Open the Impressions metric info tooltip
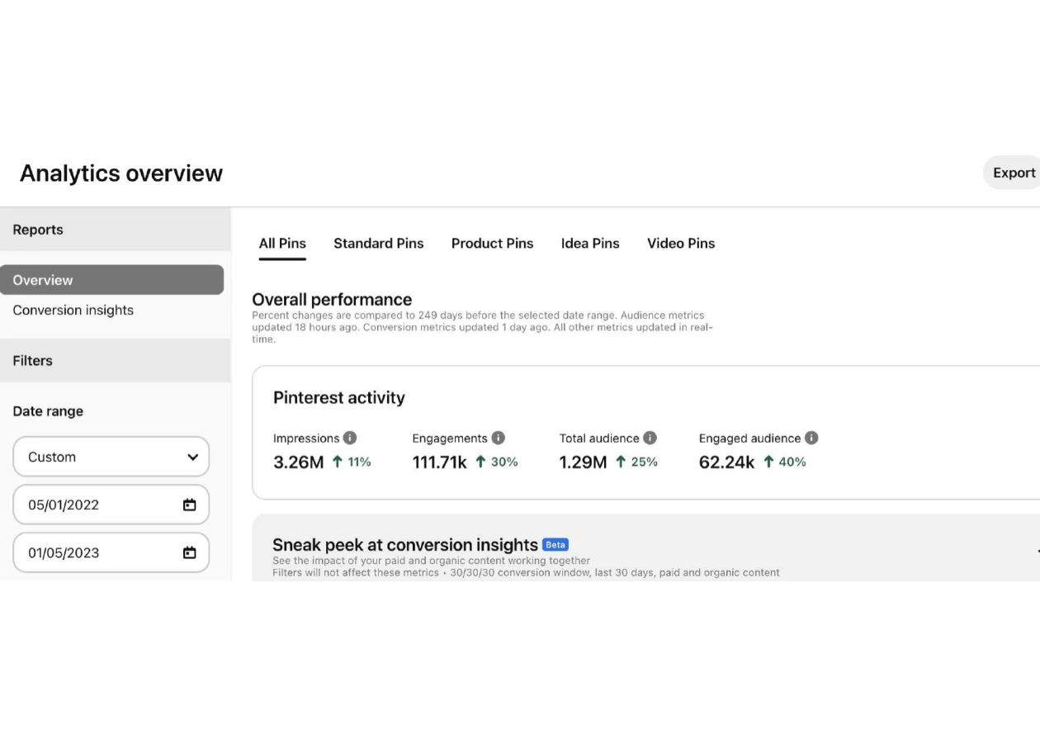This screenshot has height=735, width=1040. pyautogui.click(x=348, y=438)
